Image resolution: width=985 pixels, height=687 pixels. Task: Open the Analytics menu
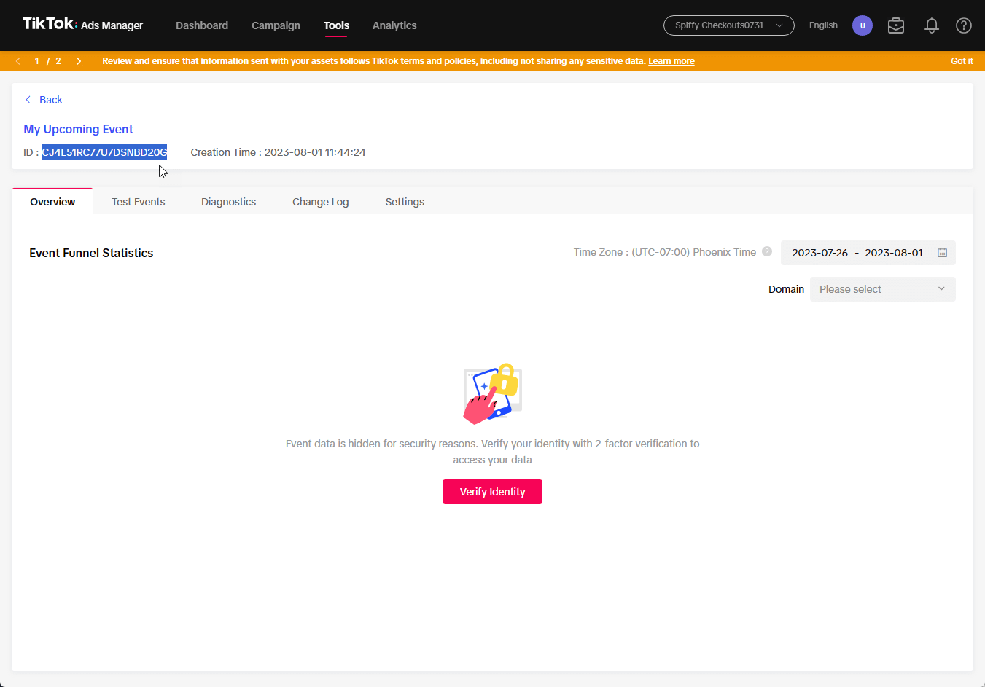[394, 25]
